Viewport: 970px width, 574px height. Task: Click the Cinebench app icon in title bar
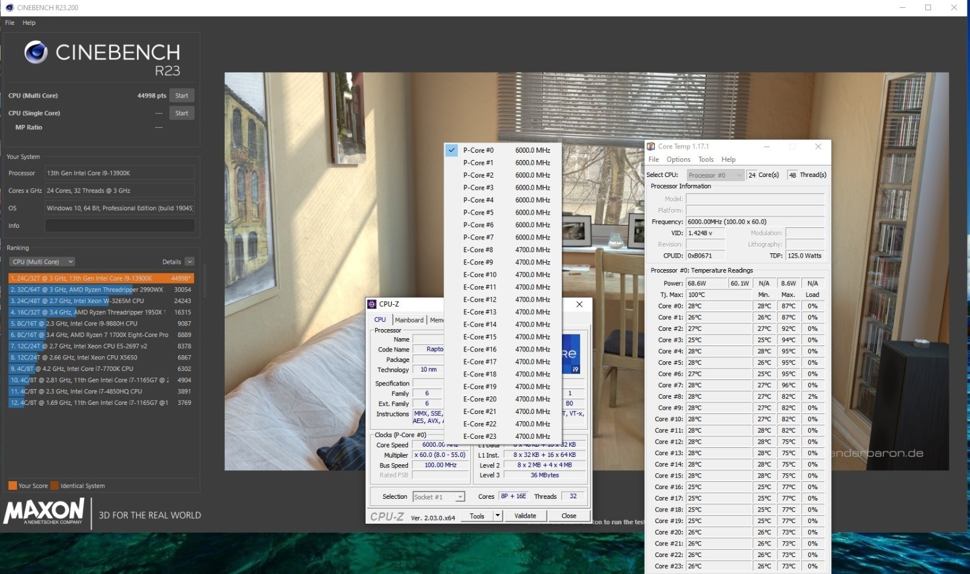[9, 7]
